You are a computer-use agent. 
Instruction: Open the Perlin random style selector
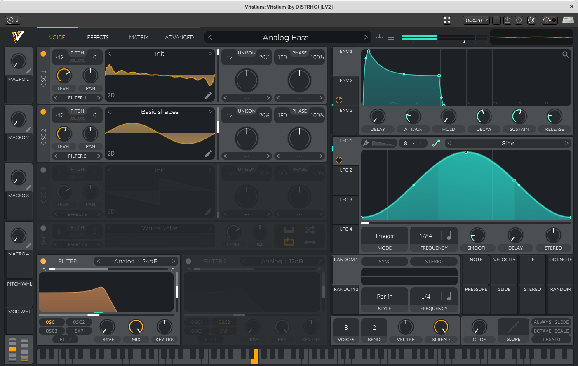[385, 296]
